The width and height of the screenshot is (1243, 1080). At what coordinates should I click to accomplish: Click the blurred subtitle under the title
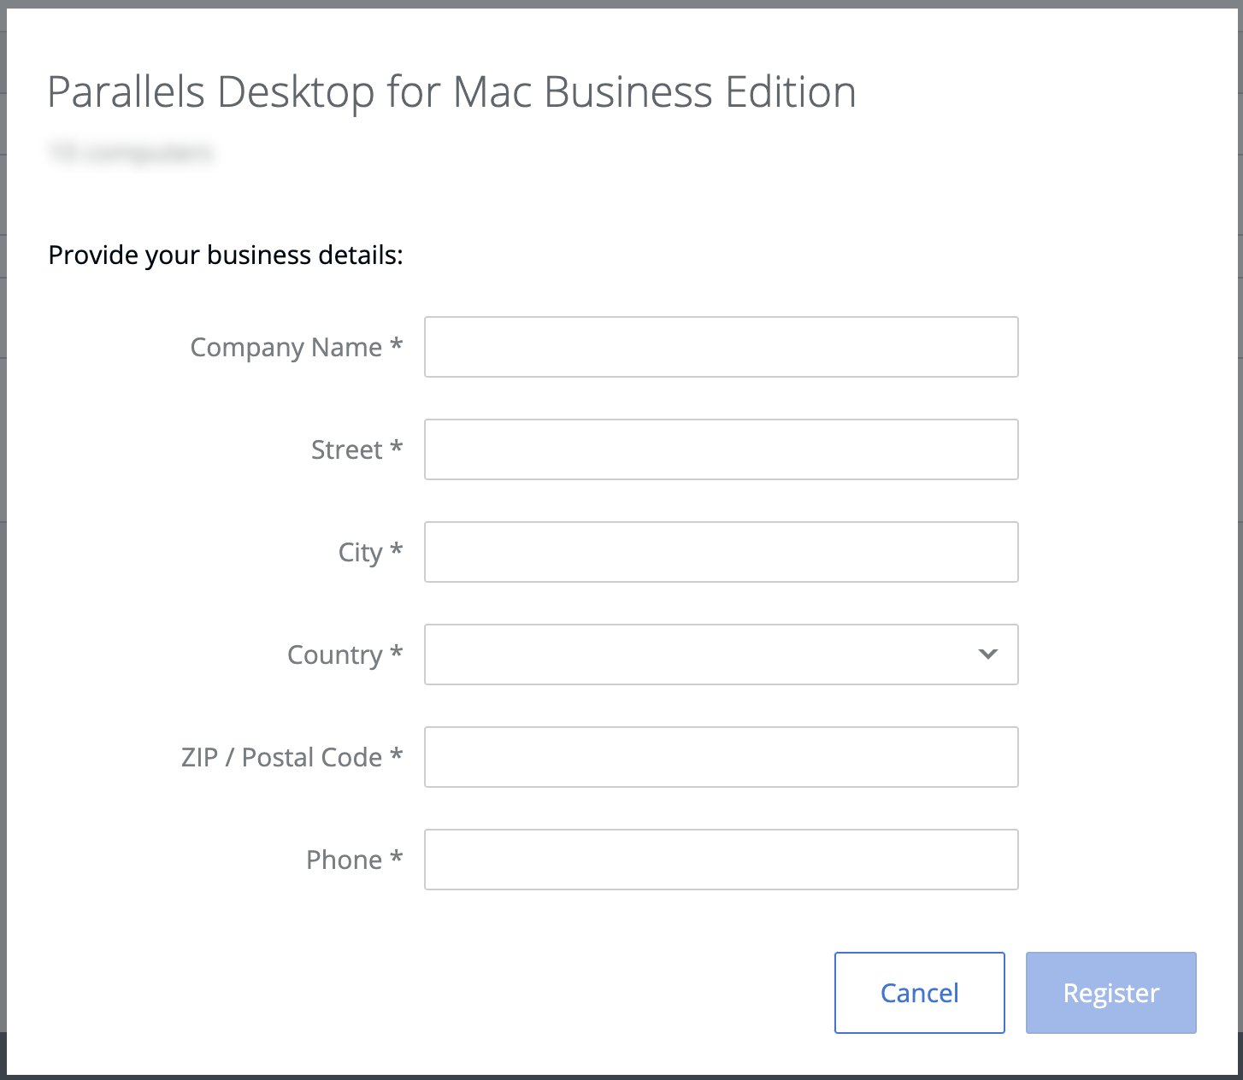coord(131,153)
